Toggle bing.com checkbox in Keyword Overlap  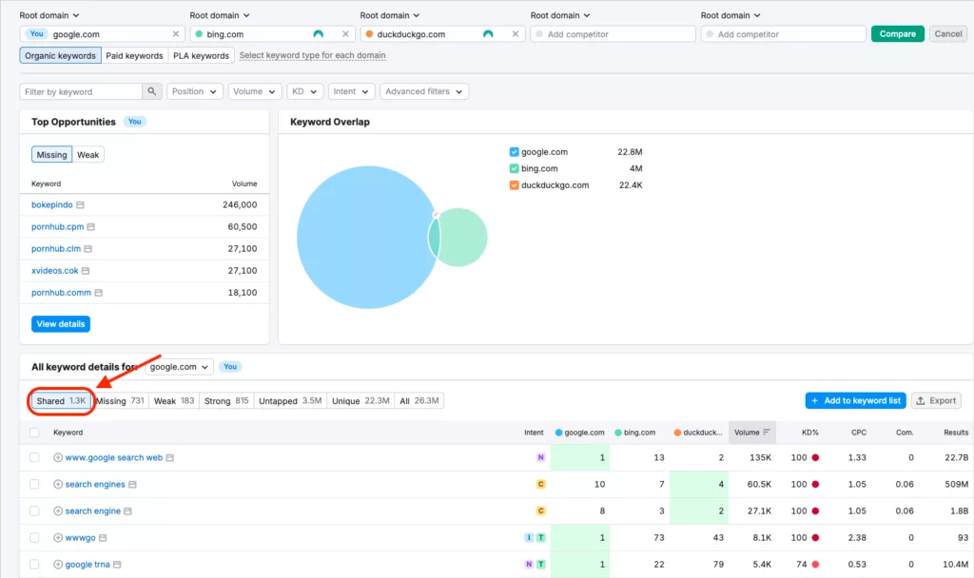coord(515,168)
